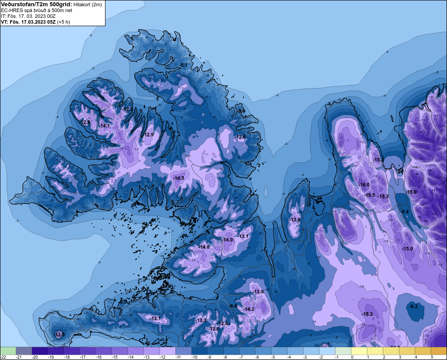The height and width of the screenshot is (360, 447).
Task: Select the -12.2 temperature label
Action: [x=128, y=109]
